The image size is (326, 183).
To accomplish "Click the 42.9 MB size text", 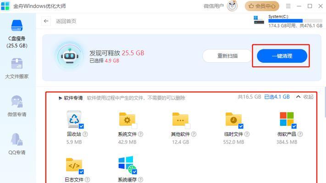I will pyautogui.click(x=127, y=142).
